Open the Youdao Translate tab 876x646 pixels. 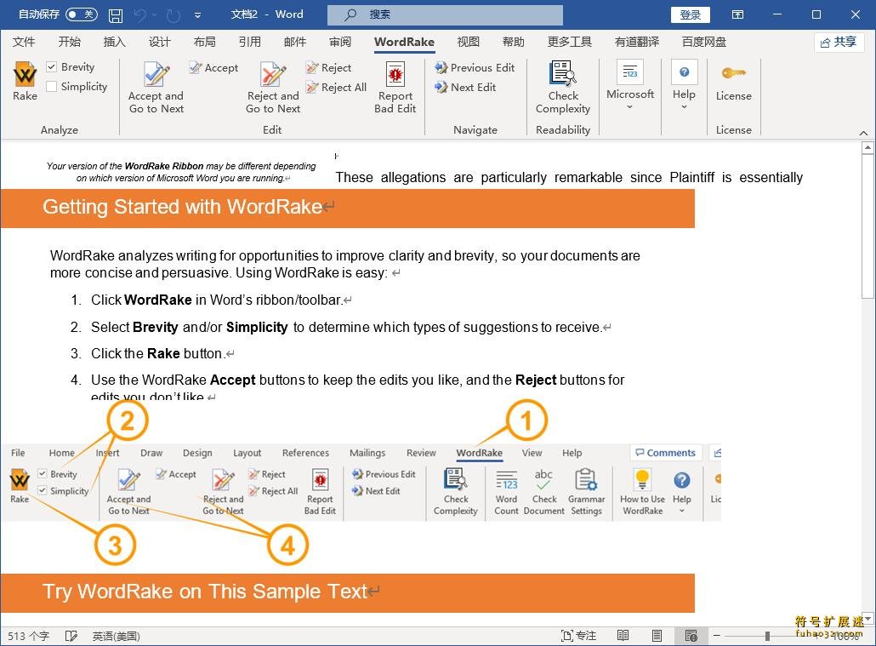637,42
